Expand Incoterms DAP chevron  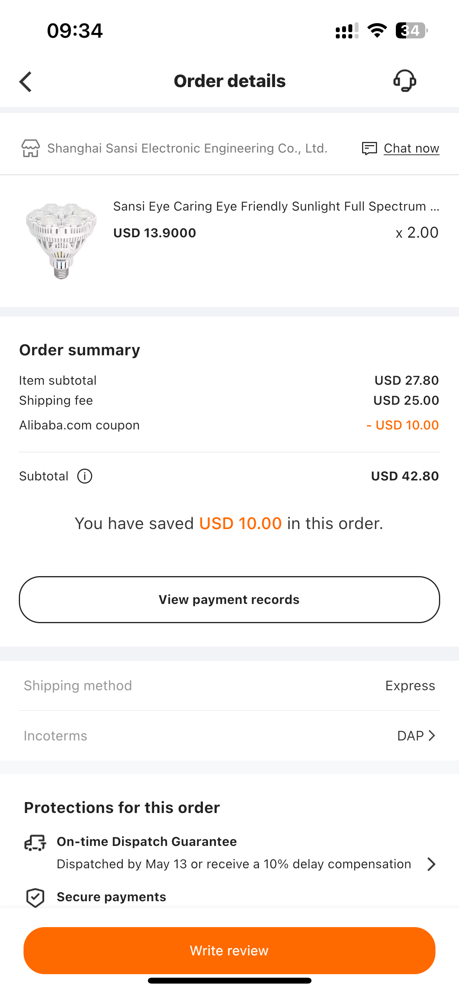pos(432,736)
